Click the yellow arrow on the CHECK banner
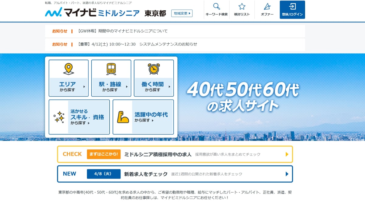The image size is (365, 206). coord(286,154)
